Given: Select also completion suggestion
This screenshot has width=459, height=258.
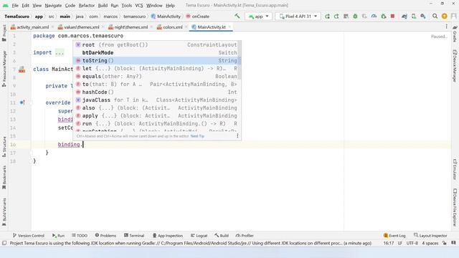Looking at the screenshot, I should coord(156,108).
